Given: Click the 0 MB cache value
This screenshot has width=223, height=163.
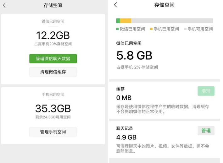Looking at the screenshot, I should [x=124, y=98].
